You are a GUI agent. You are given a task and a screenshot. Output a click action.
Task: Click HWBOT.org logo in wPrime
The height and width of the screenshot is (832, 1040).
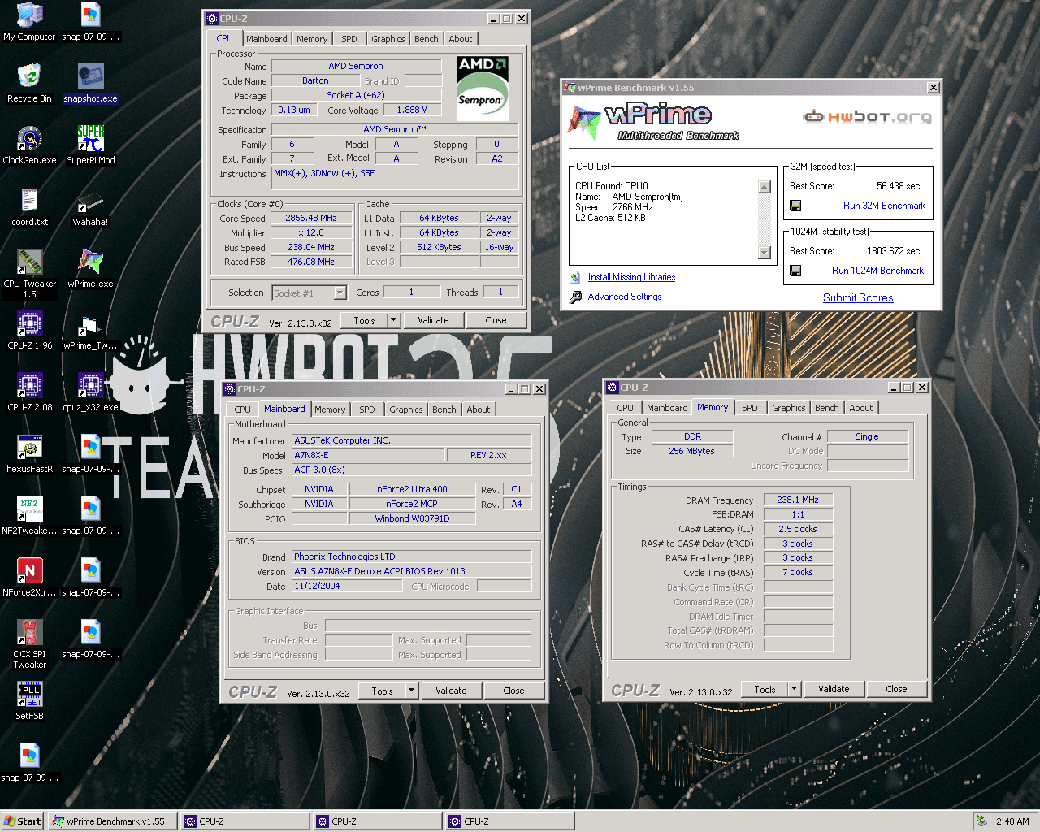[x=868, y=116]
